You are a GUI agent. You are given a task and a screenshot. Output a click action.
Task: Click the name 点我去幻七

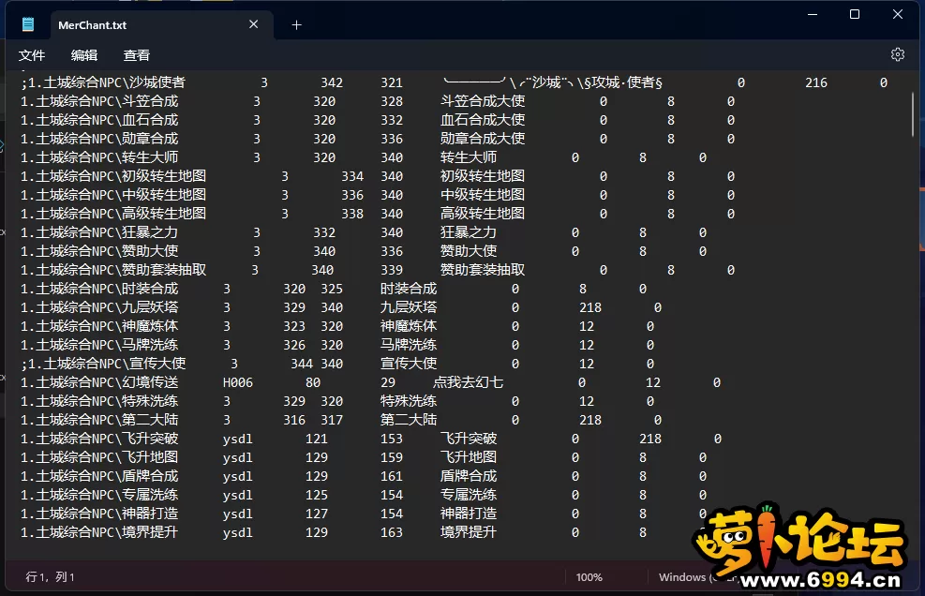point(469,383)
